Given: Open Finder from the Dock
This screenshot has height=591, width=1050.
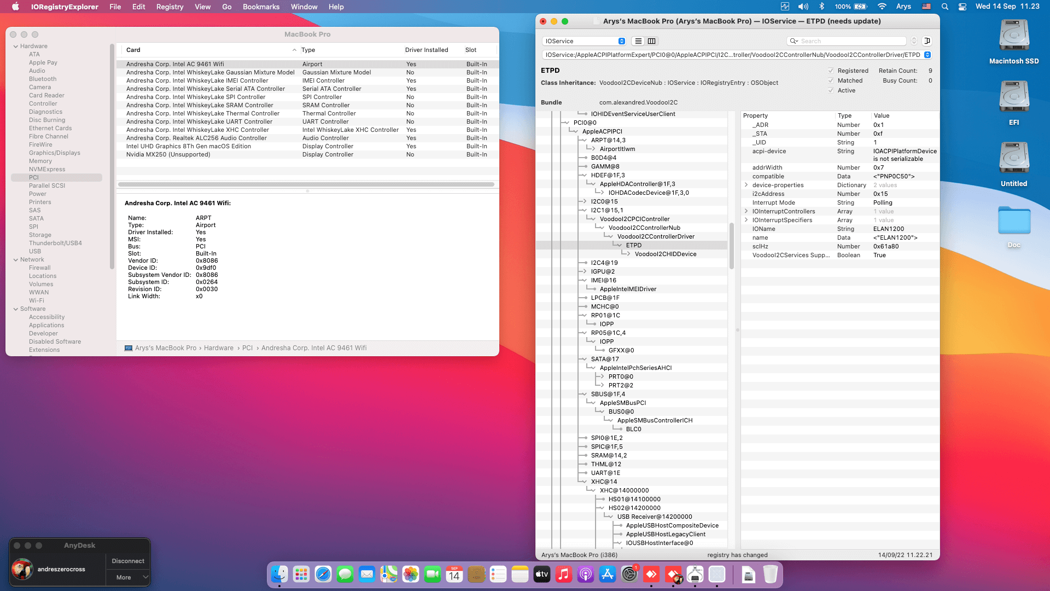Looking at the screenshot, I should click(279, 574).
